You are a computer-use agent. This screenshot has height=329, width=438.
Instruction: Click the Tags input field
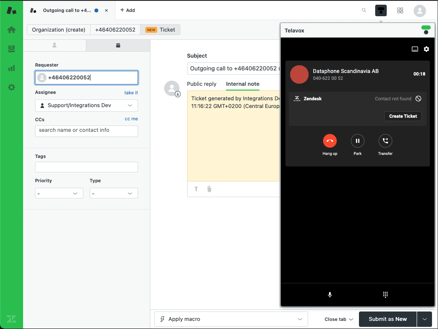(x=87, y=167)
